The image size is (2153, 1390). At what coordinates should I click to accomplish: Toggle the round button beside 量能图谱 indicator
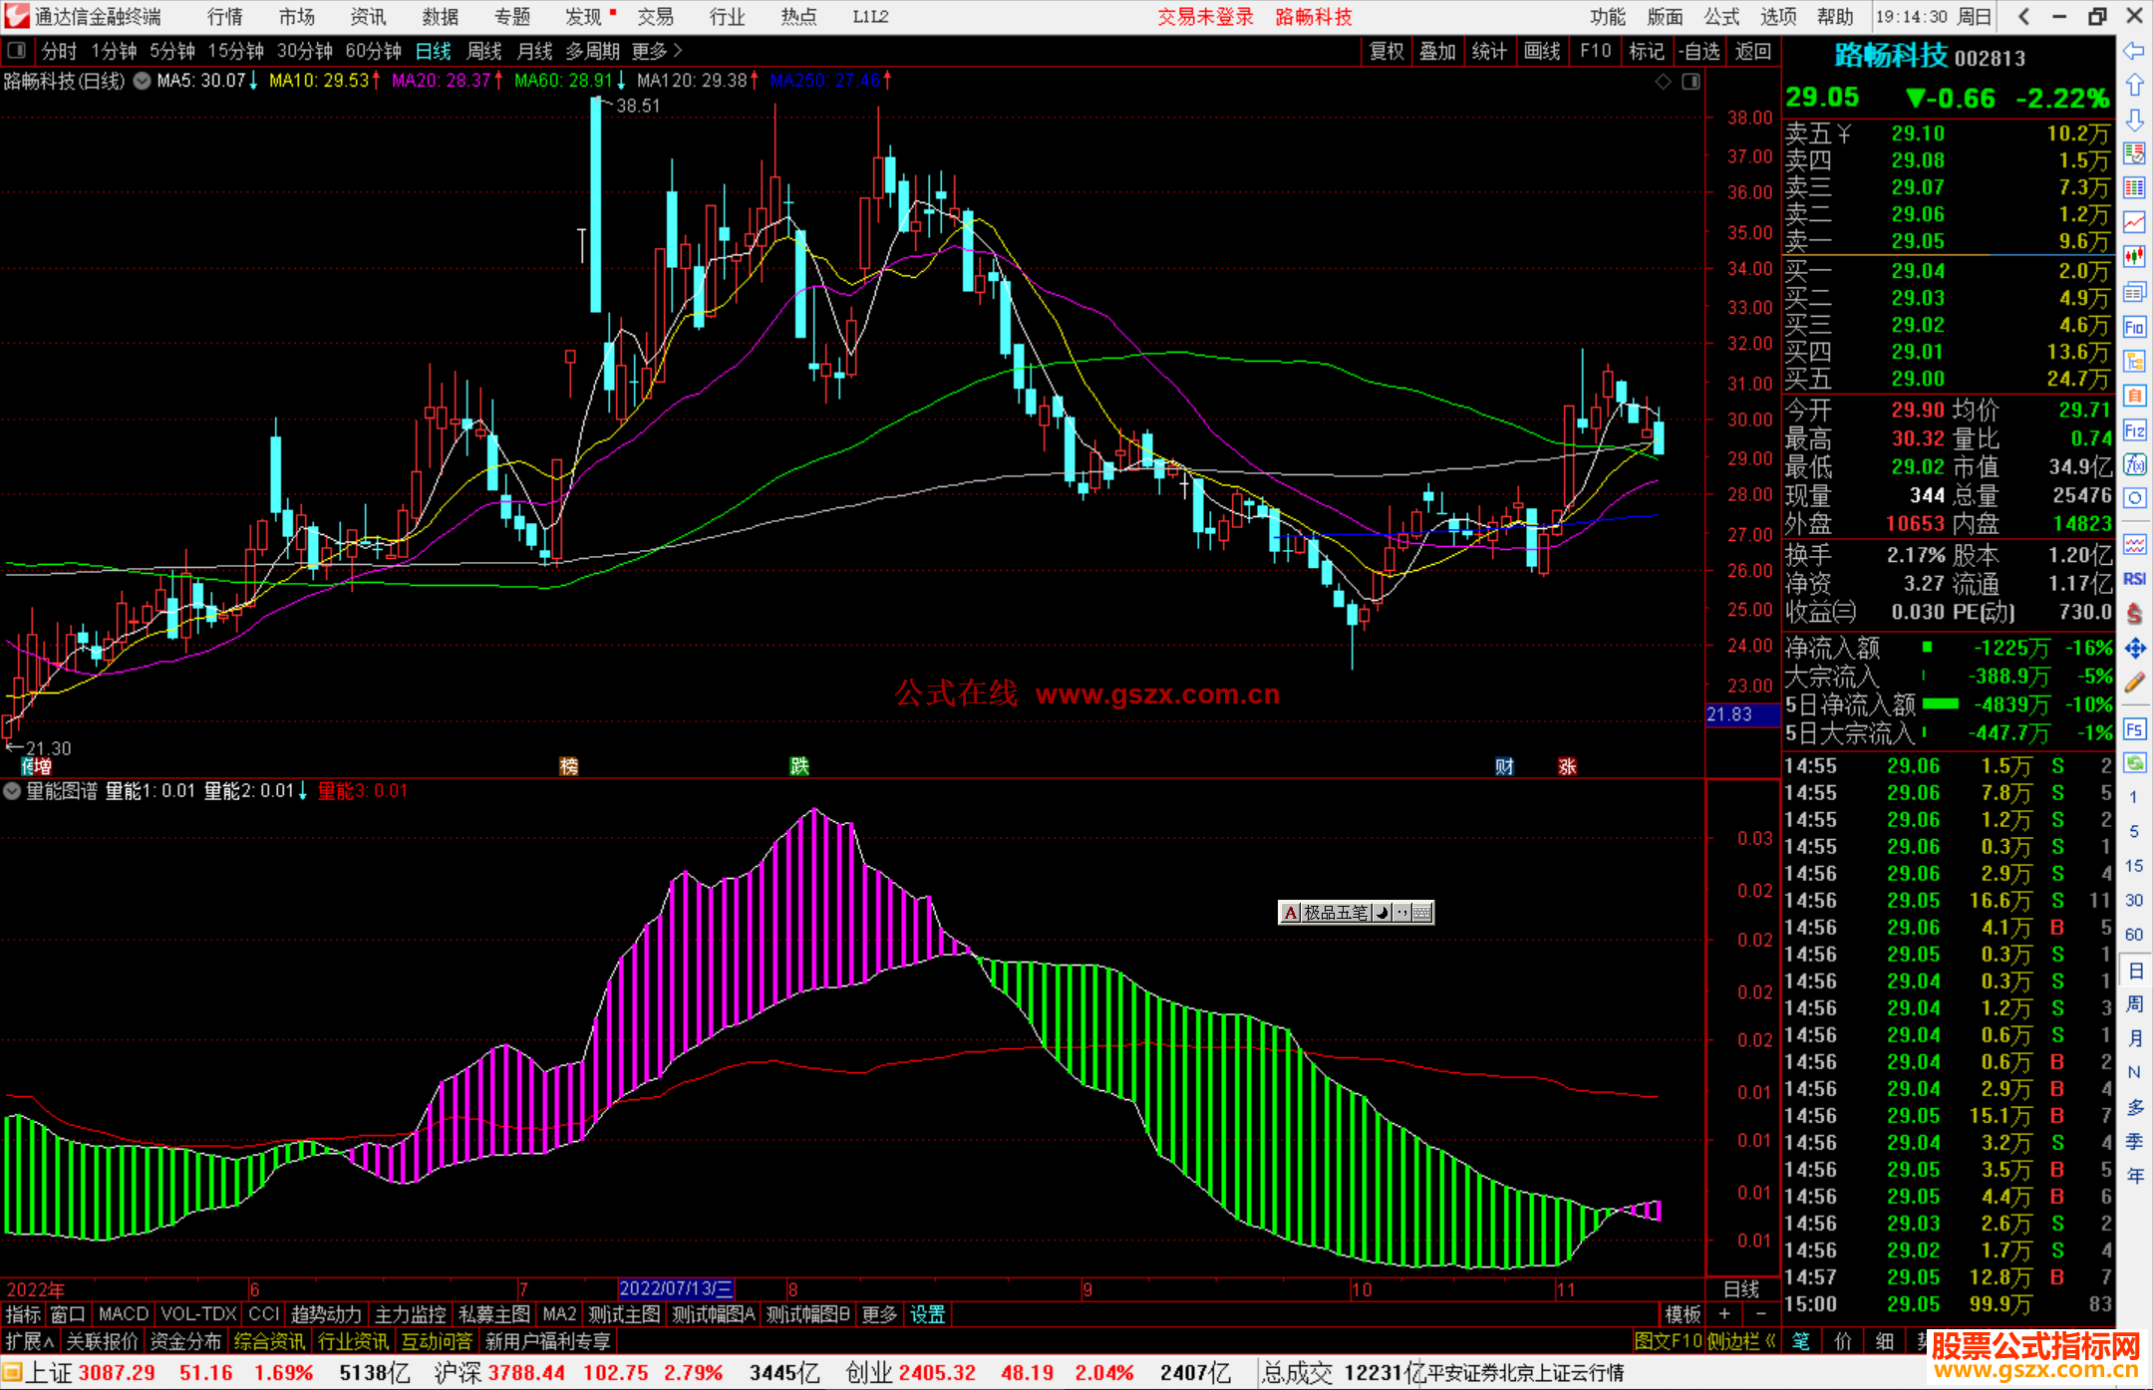coord(12,791)
